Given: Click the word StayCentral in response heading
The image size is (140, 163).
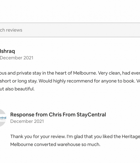Looking at the screenshot, I should 91,114.
